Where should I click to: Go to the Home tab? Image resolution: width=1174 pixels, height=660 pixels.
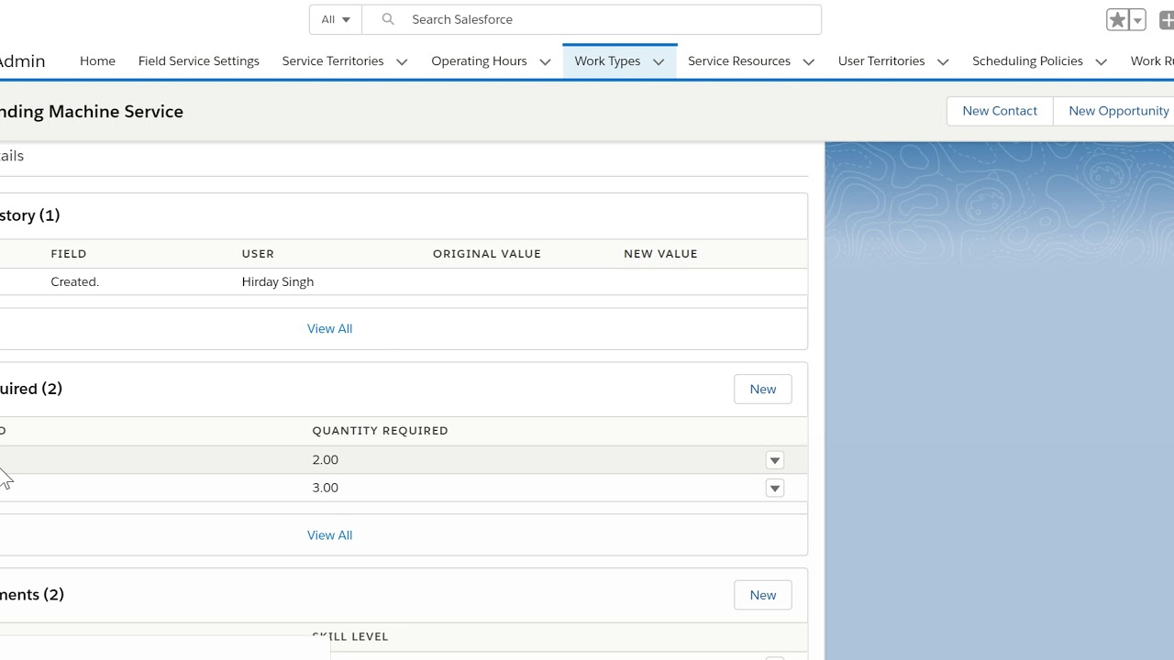click(97, 60)
